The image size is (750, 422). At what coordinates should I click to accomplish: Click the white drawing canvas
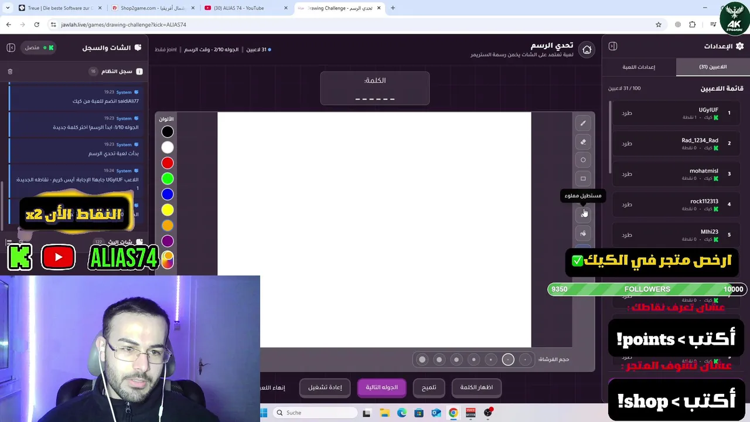(x=374, y=230)
